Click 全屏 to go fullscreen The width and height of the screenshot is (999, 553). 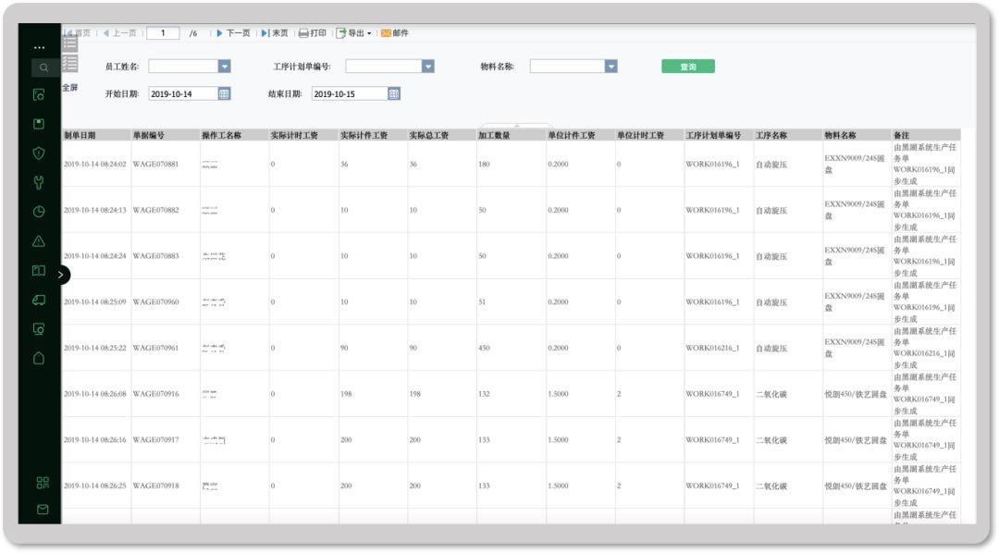[x=70, y=87]
